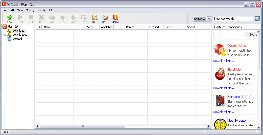Open the File menu
The height and width of the screenshot is (135, 263).
[x=5, y=10]
